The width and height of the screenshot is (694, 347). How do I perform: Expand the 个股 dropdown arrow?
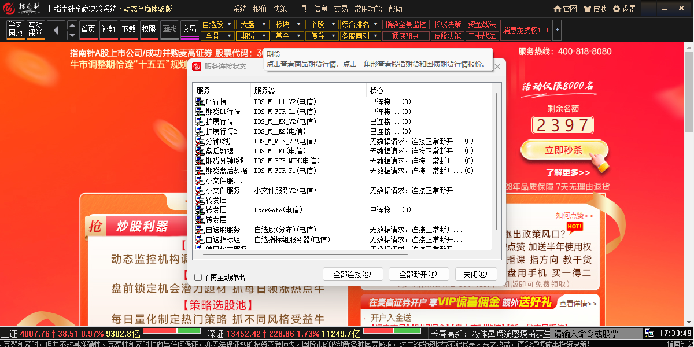click(335, 24)
